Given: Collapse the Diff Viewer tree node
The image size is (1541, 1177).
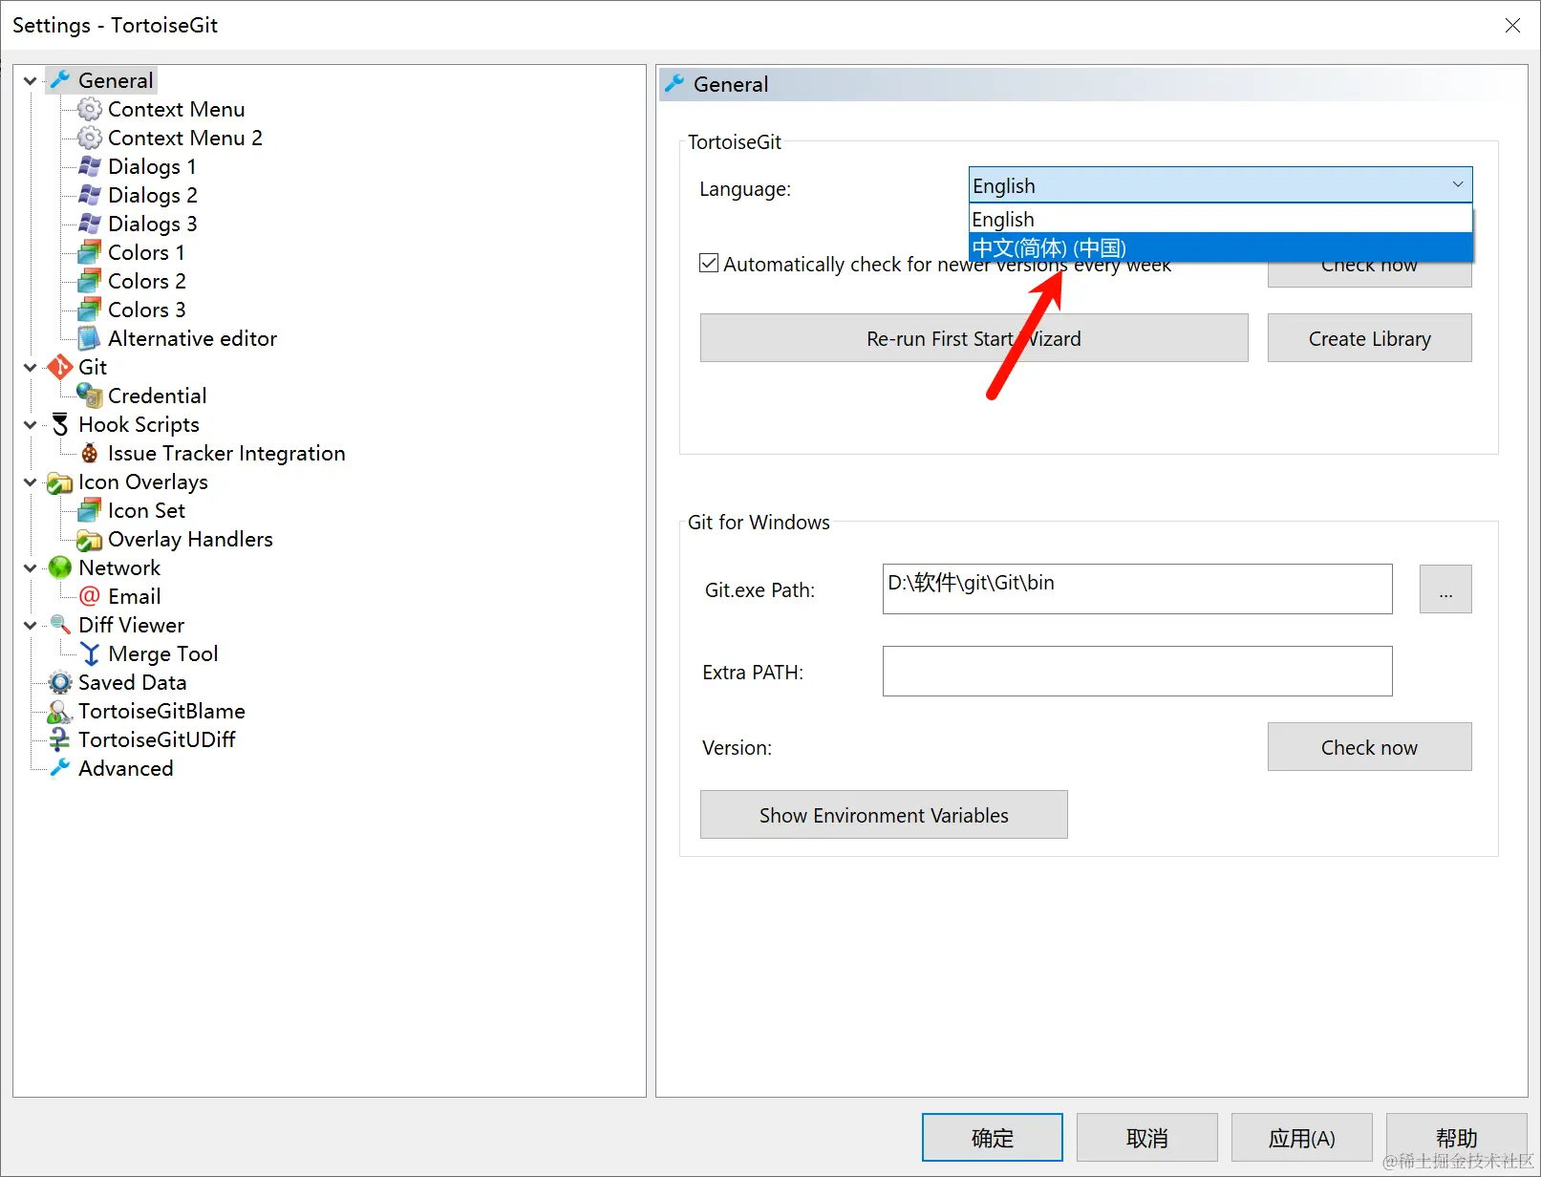Looking at the screenshot, I should (x=31, y=626).
